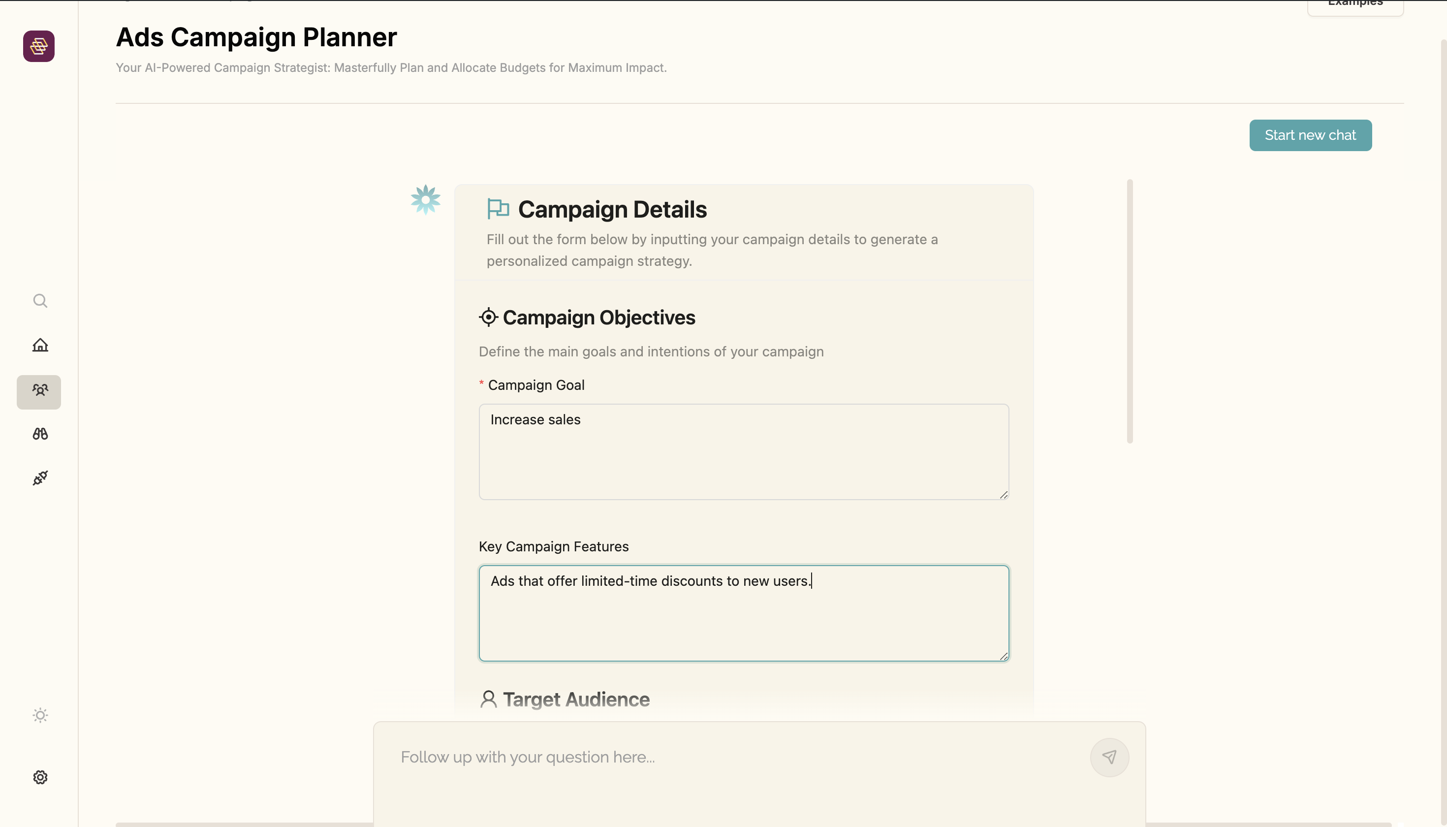The height and width of the screenshot is (827, 1447).
Task: Click the Campaign Objectives target icon
Action: [x=488, y=317]
